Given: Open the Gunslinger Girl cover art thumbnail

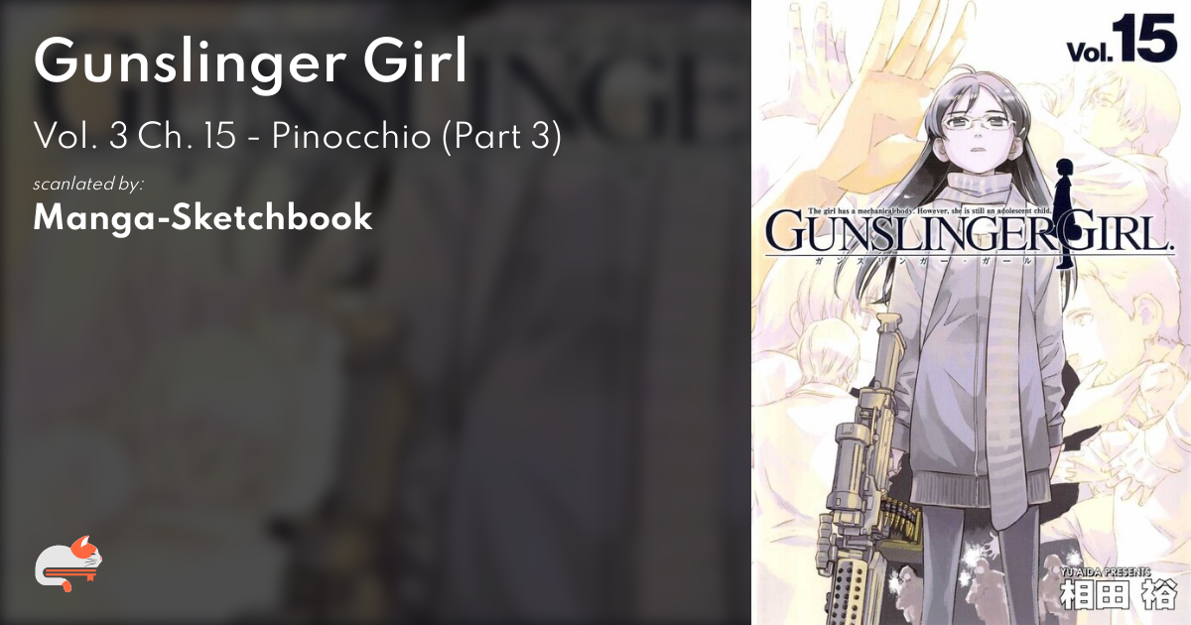Looking at the screenshot, I should (971, 312).
